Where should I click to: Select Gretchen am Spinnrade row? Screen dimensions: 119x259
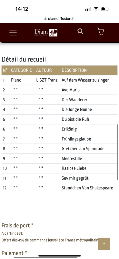point(59,149)
